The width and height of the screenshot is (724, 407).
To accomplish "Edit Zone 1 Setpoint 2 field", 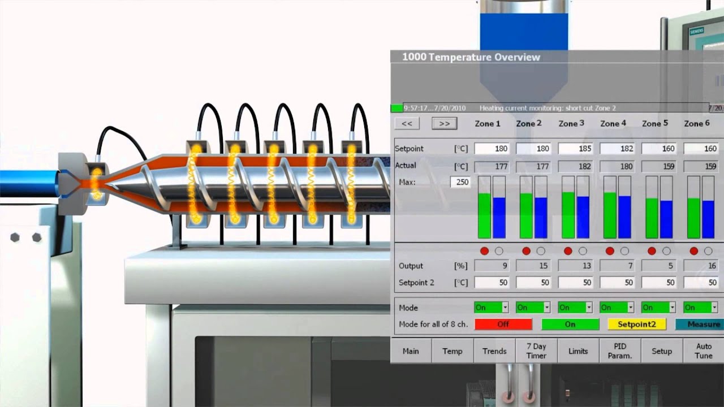I will (492, 282).
